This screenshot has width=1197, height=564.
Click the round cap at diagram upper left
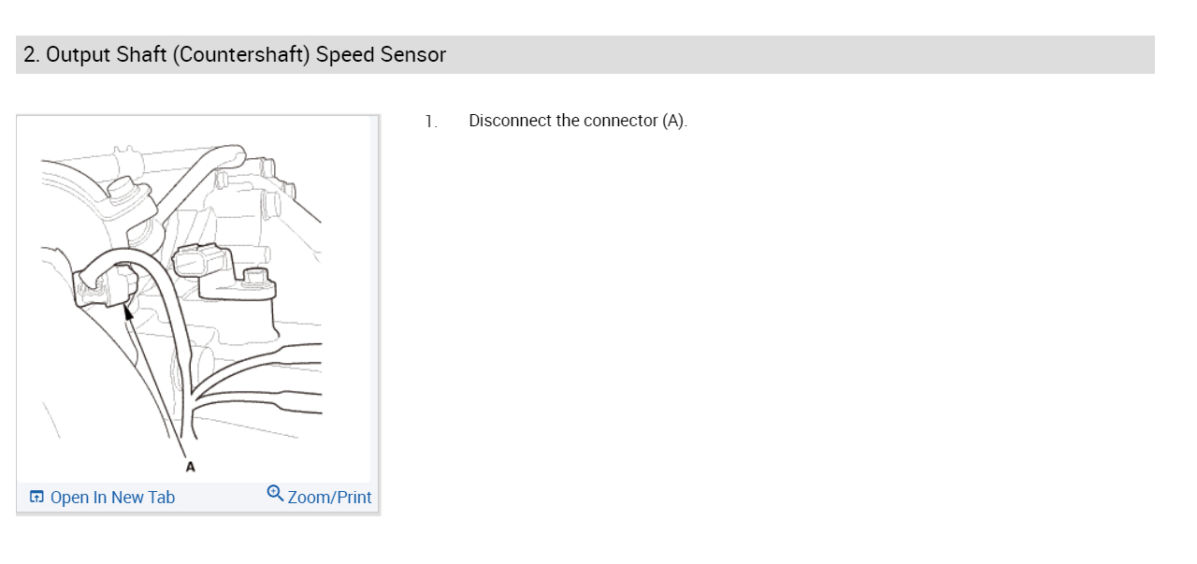[123, 191]
